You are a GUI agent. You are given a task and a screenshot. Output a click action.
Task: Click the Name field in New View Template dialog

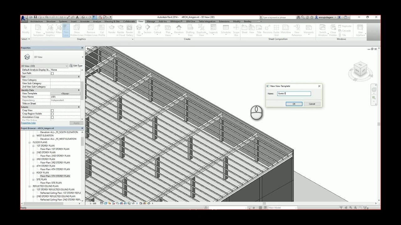tap(294, 93)
